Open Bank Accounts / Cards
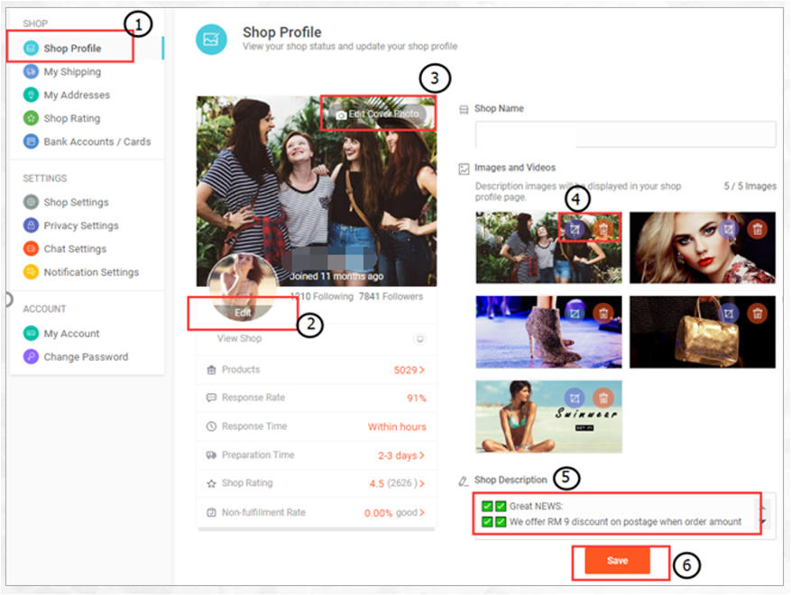Viewport: 791px width, 595px height. [x=97, y=142]
